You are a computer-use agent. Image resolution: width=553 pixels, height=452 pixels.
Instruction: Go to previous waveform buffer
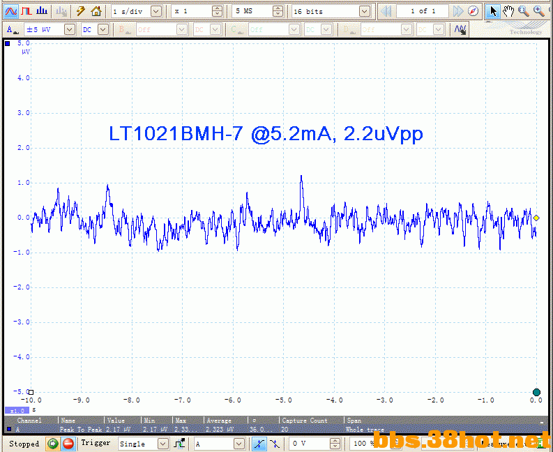pyautogui.click(x=386, y=12)
